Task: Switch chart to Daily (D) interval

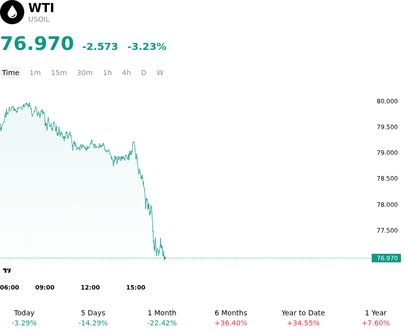Action: (143, 73)
